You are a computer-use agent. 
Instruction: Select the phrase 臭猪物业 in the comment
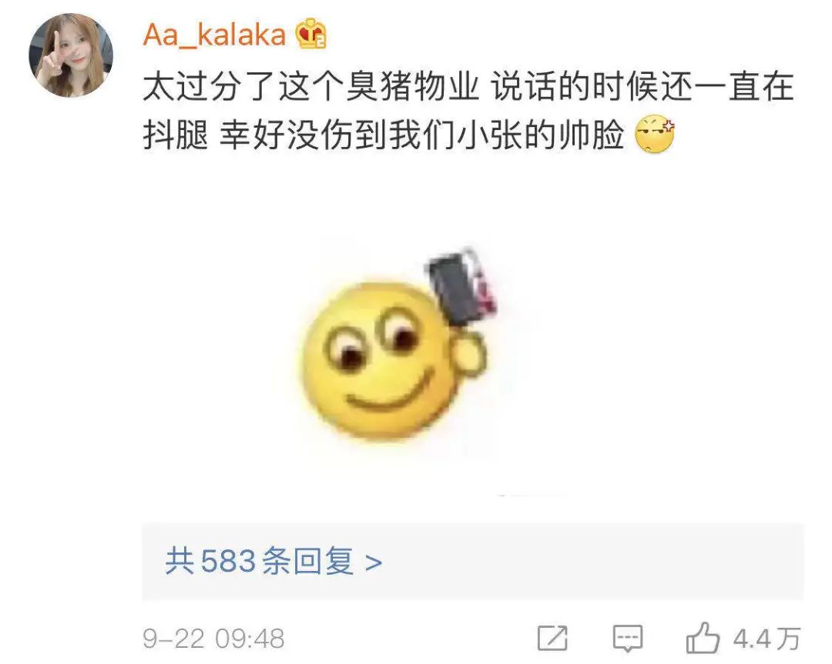pos(412,86)
